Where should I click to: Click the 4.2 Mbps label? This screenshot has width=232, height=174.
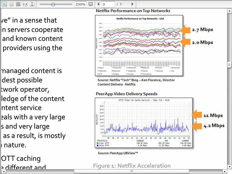[214, 126]
